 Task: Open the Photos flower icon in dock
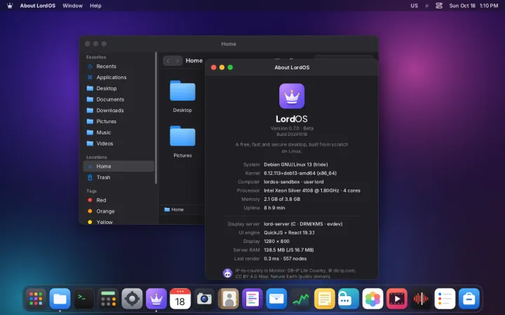(372, 299)
